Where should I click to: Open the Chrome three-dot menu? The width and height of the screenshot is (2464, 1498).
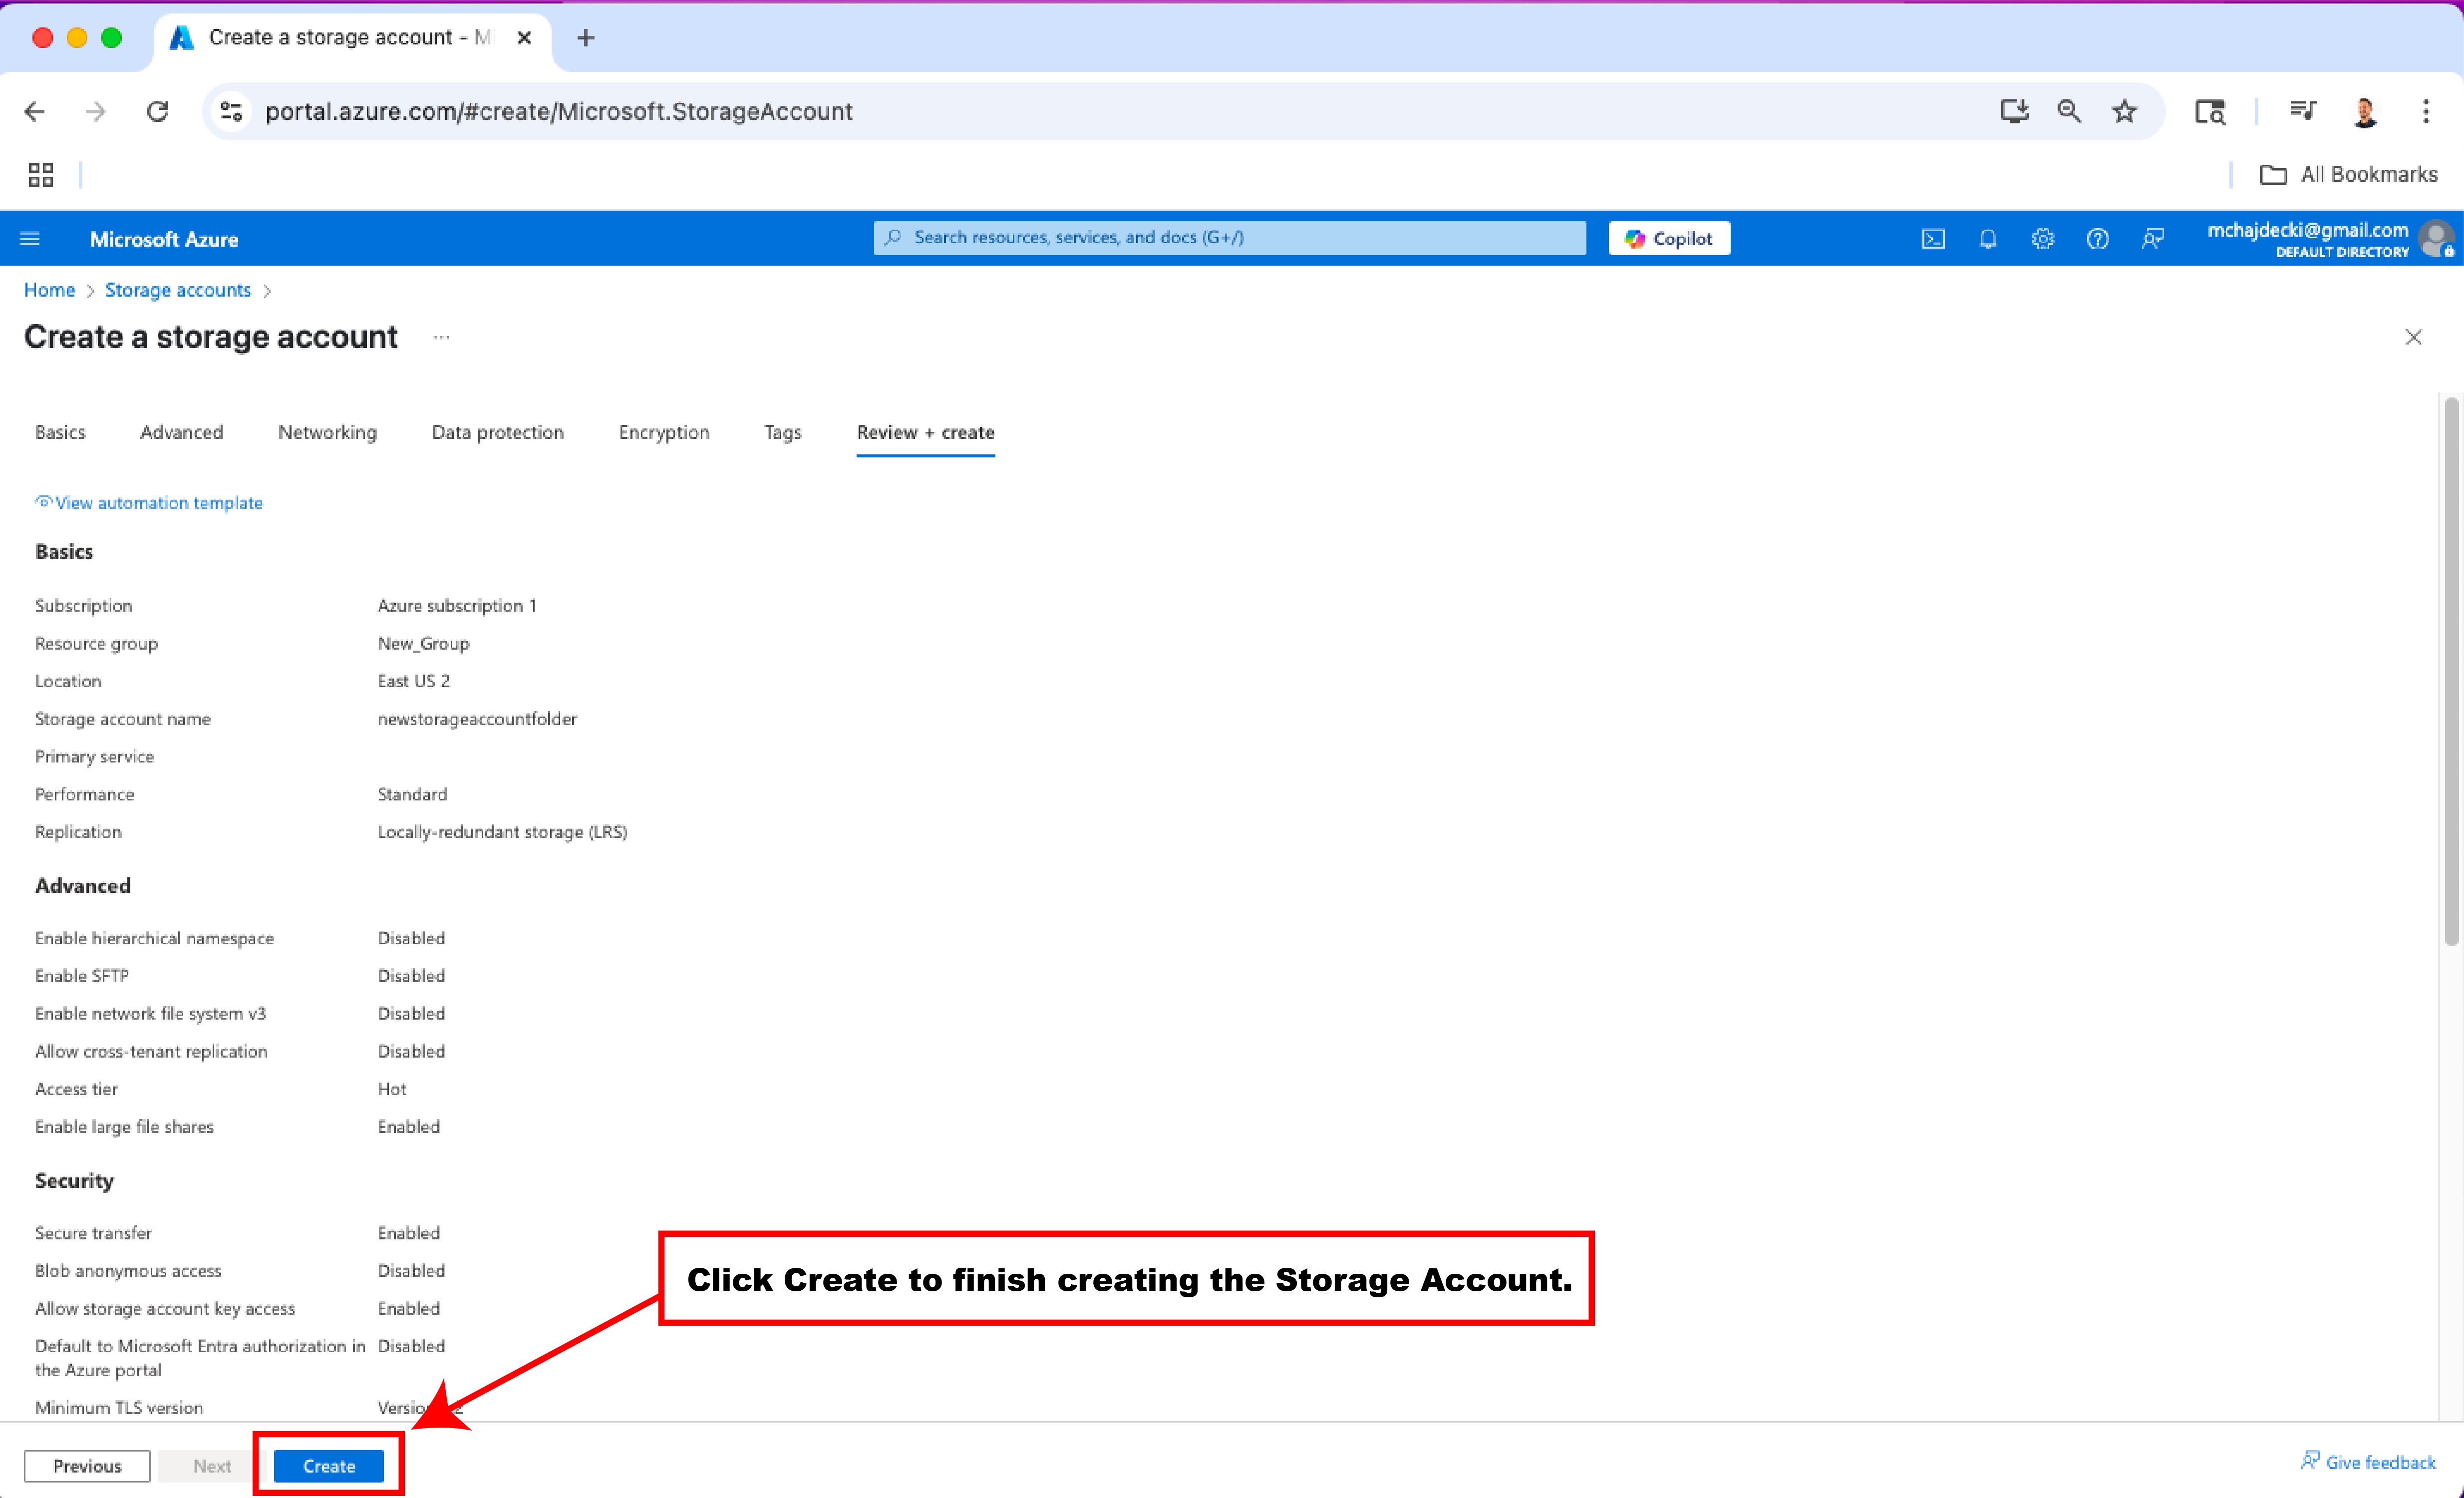click(2426, 111)
